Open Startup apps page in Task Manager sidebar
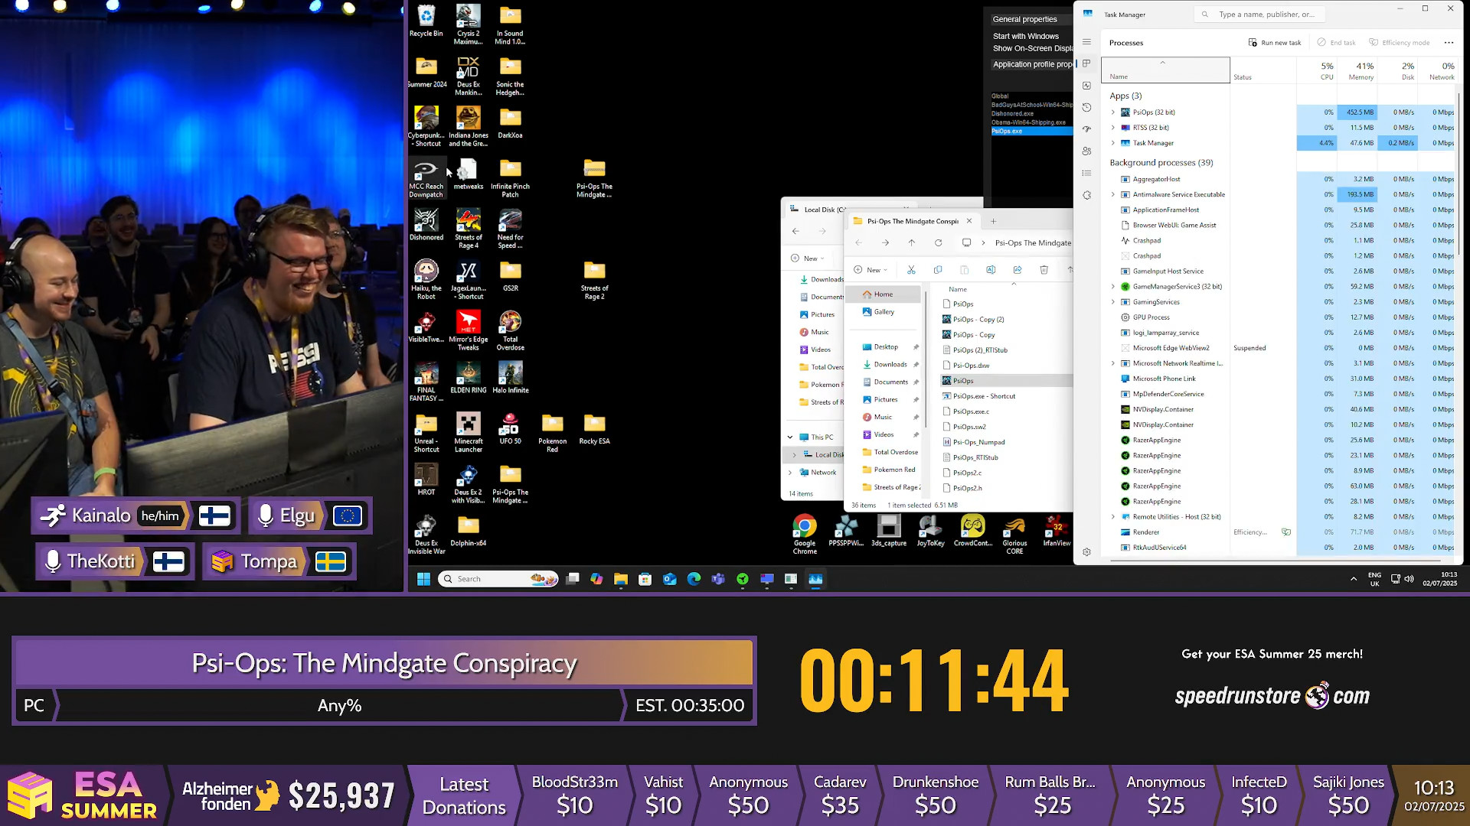The width and height of the screenshot is (1470, 826). [1086, 129]
